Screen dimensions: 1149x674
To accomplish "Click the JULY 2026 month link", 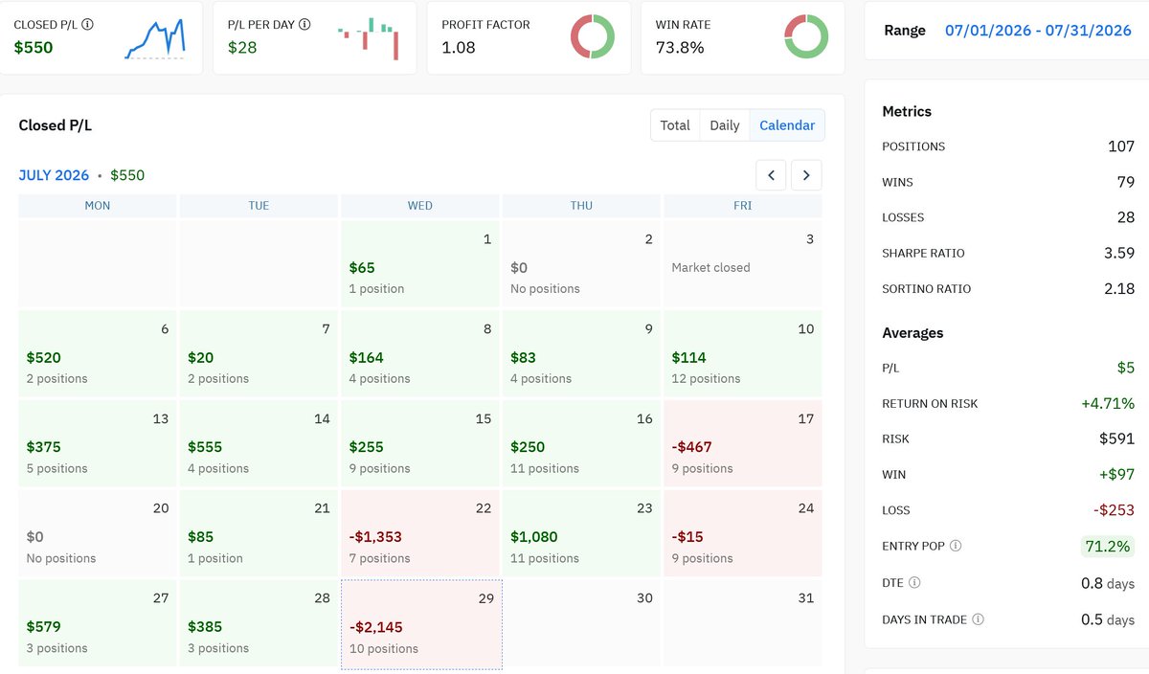I will (54, 175).
